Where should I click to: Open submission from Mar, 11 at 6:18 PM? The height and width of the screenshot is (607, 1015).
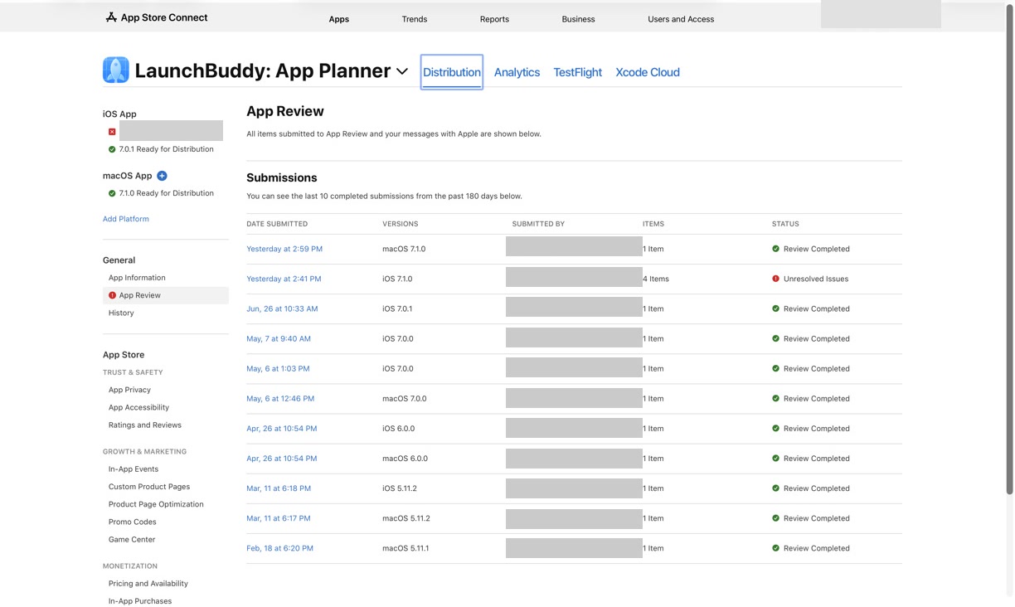pyautogui.click(x=279, y=488)
